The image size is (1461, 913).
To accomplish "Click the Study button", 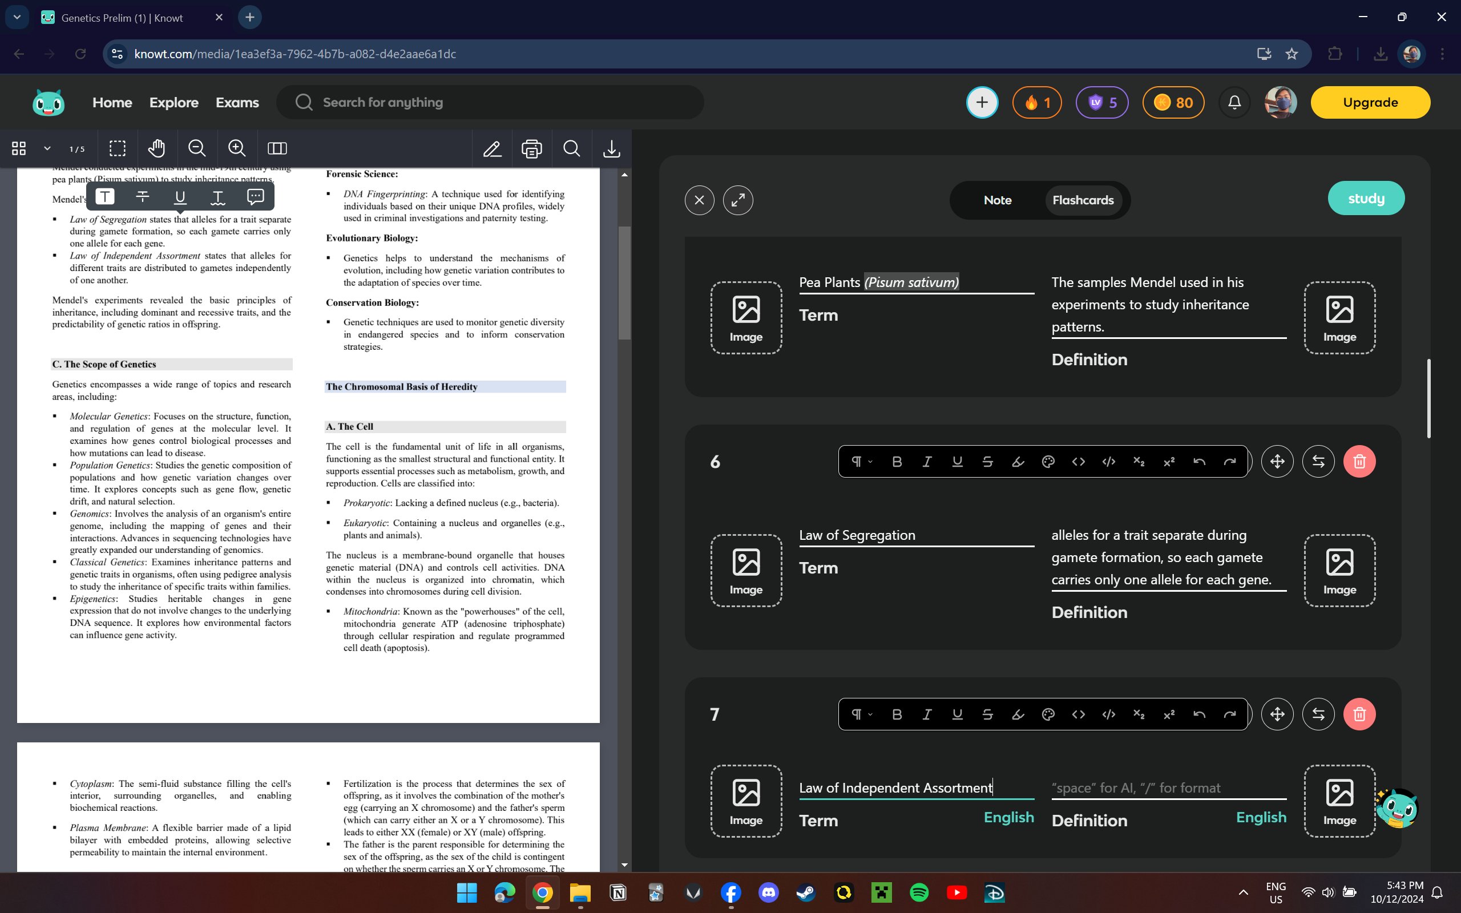I will tap(1366, 197).
